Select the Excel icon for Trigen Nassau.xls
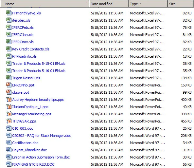 [9, 78]
